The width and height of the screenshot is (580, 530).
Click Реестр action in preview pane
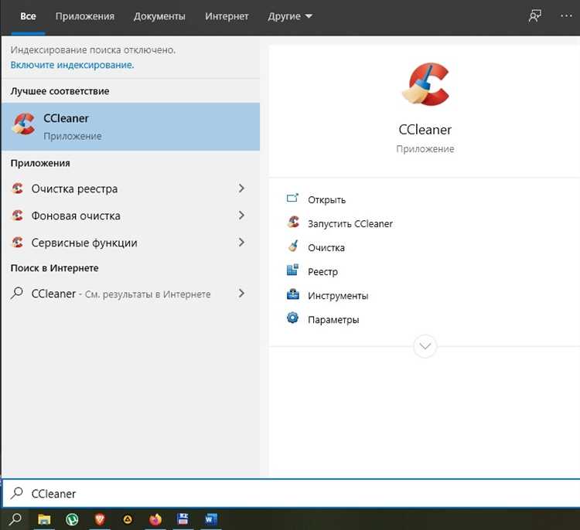(x=322, y=272)
